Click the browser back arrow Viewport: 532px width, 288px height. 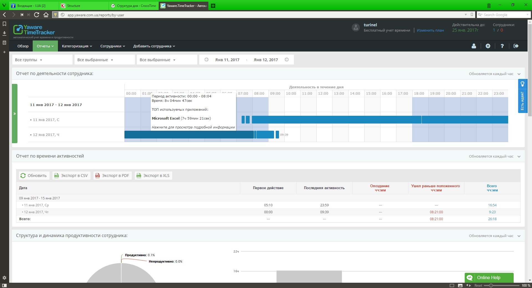click(4, 15)
